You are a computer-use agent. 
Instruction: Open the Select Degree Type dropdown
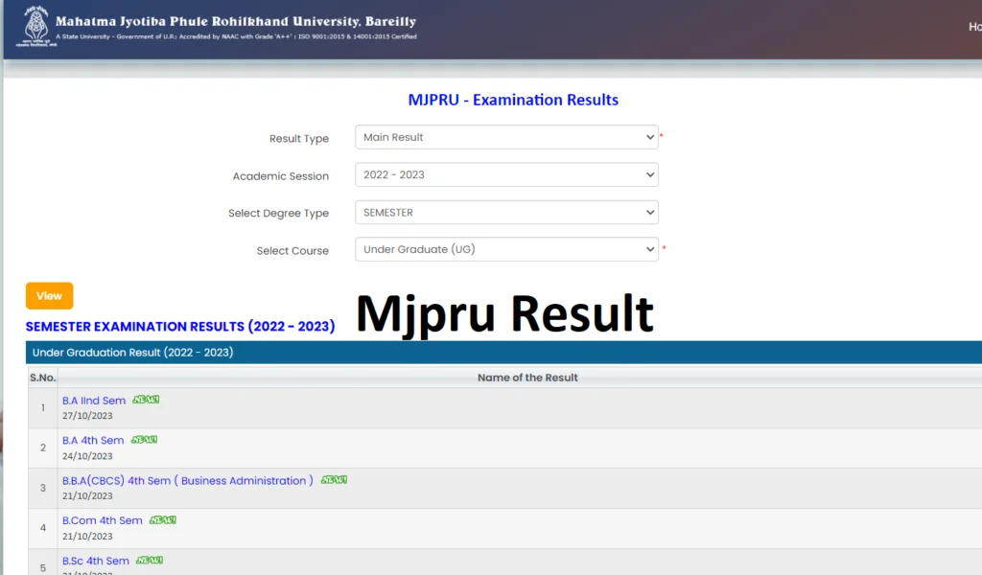pyautogui.click(x=506, y=213)
